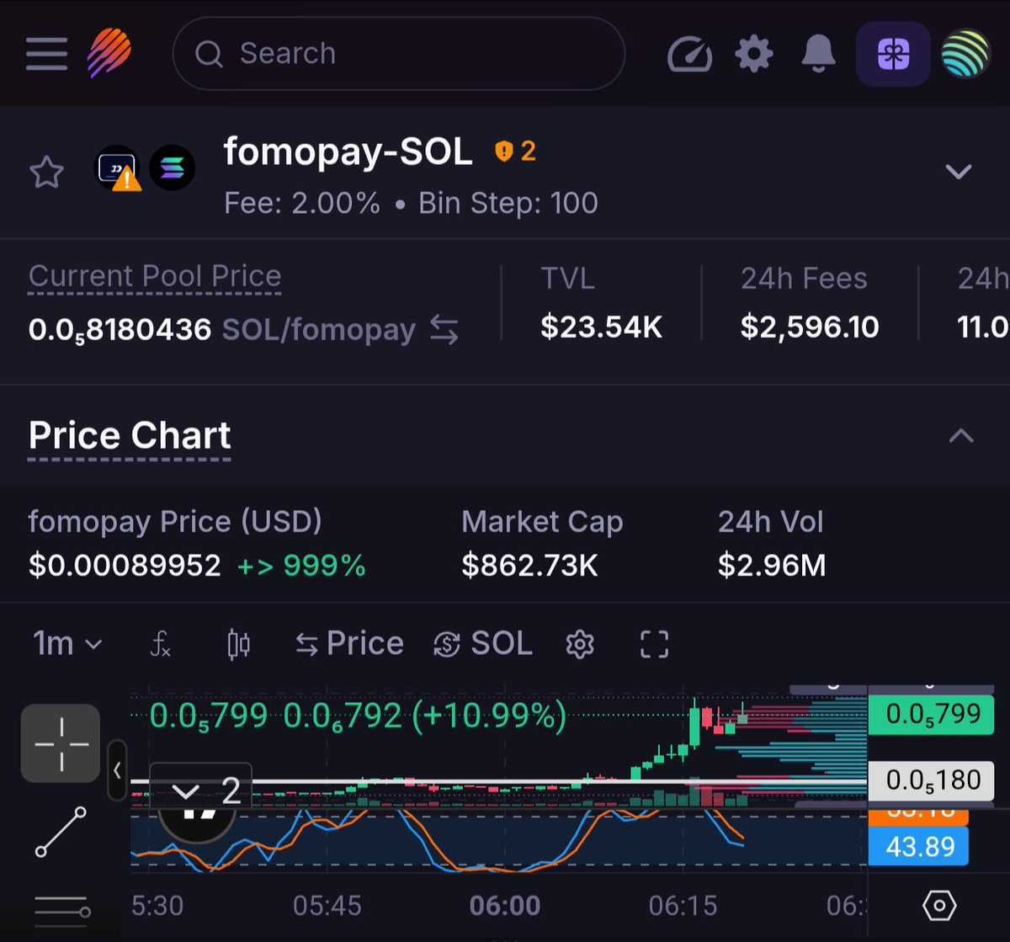Image resolution: width=1010 pixels, height=942 pixels.
Task: Open the indicators fx menu
Action: tap(161, 645)
